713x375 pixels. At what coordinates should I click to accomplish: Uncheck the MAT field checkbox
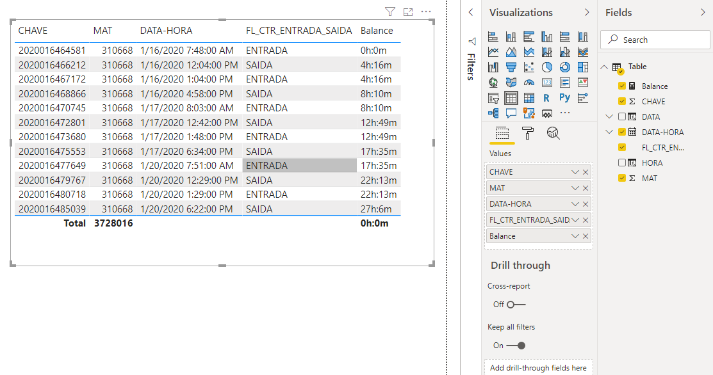pyautogui.click(x=621, y=178)
